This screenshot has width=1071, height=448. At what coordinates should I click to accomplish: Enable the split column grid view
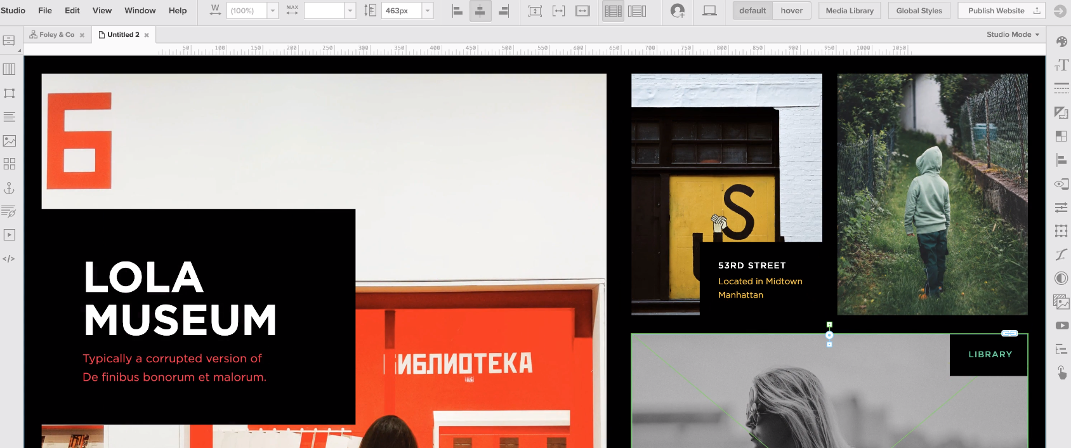click(x=637, y=11)
